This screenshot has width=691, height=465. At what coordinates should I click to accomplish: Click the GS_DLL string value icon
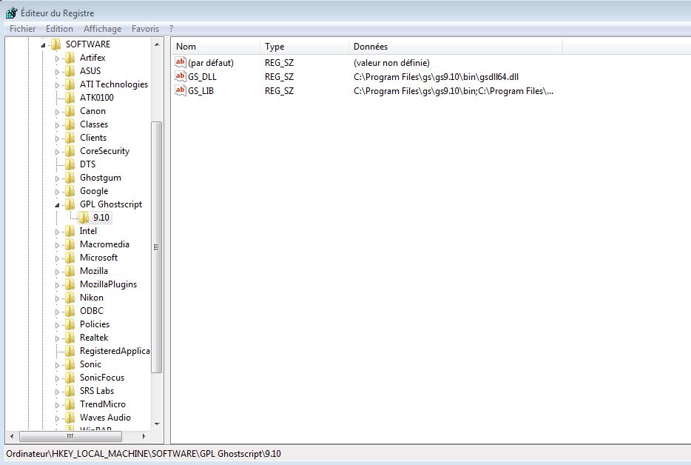181,76
